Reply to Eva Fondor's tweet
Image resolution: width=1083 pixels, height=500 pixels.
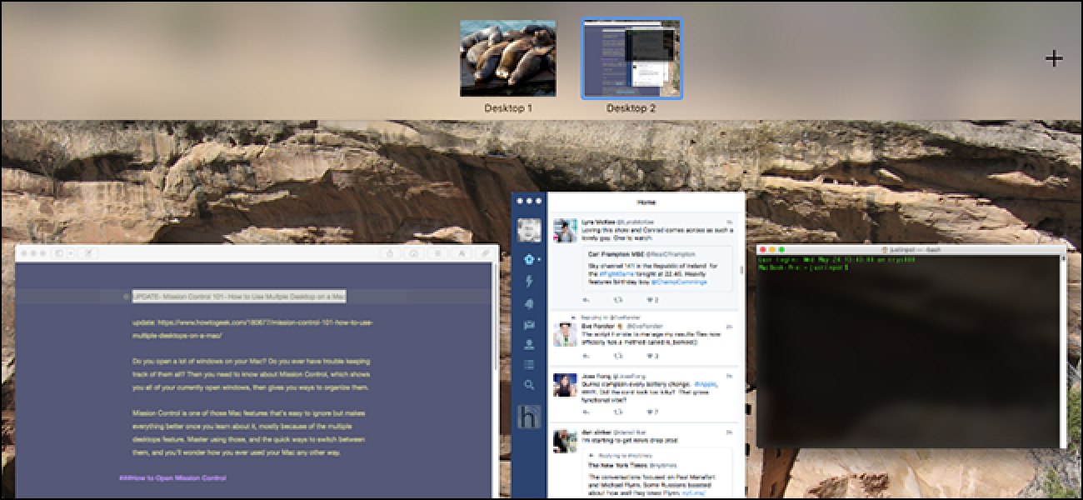[x=585, y=356]
